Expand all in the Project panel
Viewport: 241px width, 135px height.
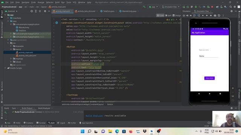(36, 11)
